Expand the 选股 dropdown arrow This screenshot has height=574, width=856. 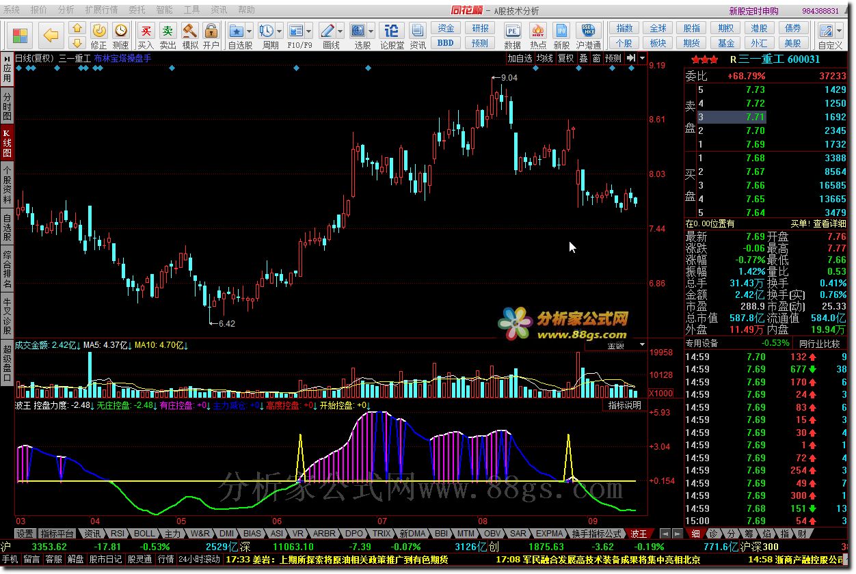pyautogui.click(x=371, y=31)
